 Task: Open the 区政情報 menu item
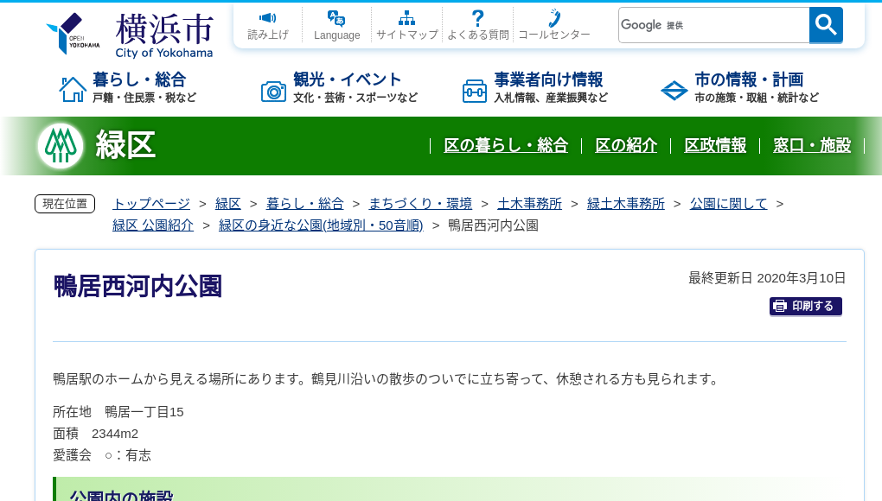(715, 146)
